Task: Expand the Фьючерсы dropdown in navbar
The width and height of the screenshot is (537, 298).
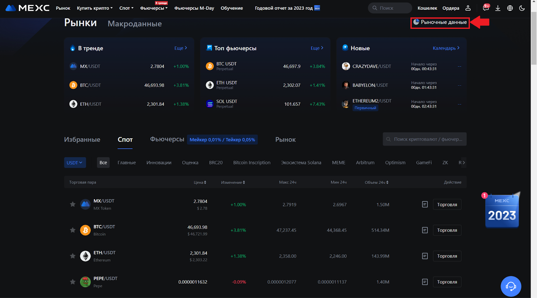Action: coord(154,8)
